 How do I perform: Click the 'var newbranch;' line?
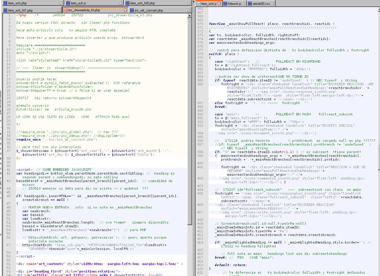[x=36, y=211]
